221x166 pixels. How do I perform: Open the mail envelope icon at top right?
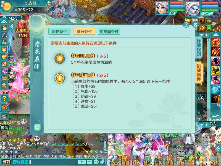tap(209, 21)
